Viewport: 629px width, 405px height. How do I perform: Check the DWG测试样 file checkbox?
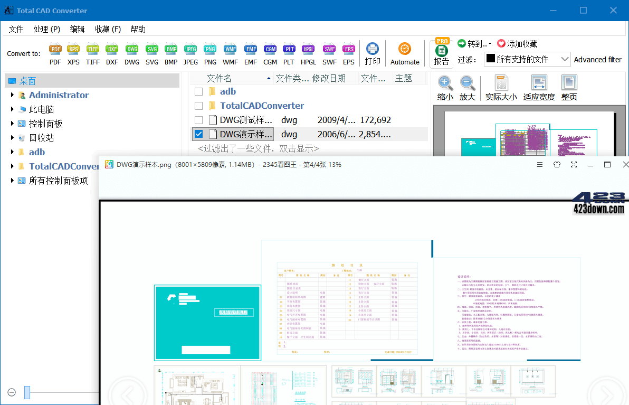tap(198, 119)
